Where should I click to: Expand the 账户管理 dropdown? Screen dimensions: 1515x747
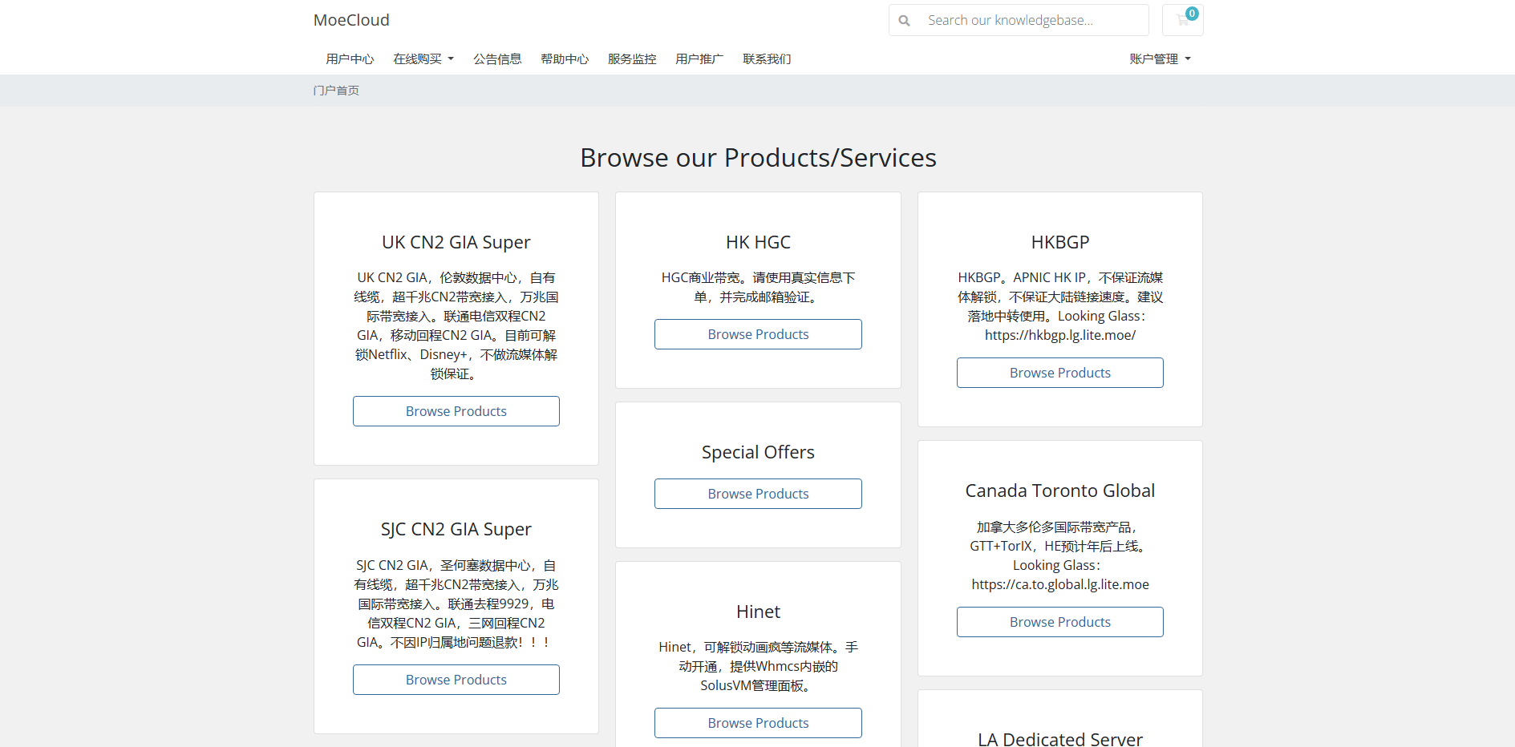[x=1160, y=59]
